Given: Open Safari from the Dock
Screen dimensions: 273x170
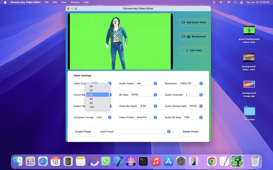Looking at the screenshot, I should 43,161.
